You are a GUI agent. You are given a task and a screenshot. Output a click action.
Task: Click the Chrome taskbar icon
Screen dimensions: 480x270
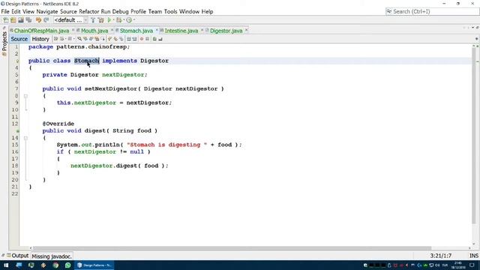[x=55, y=265]
